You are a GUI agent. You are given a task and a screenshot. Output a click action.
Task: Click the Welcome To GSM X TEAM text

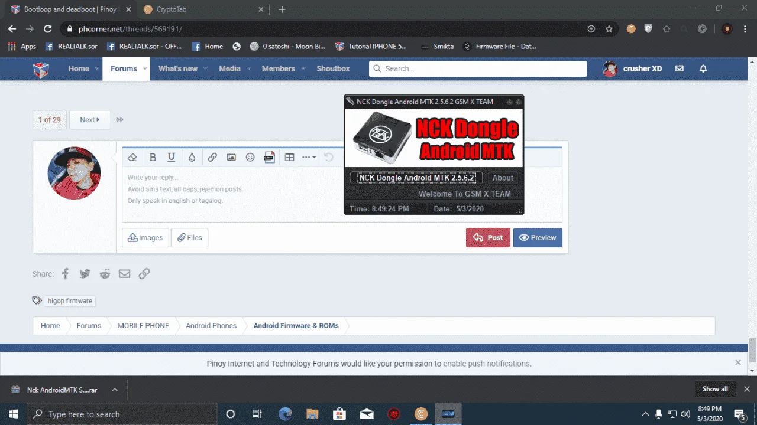point(465,194)
